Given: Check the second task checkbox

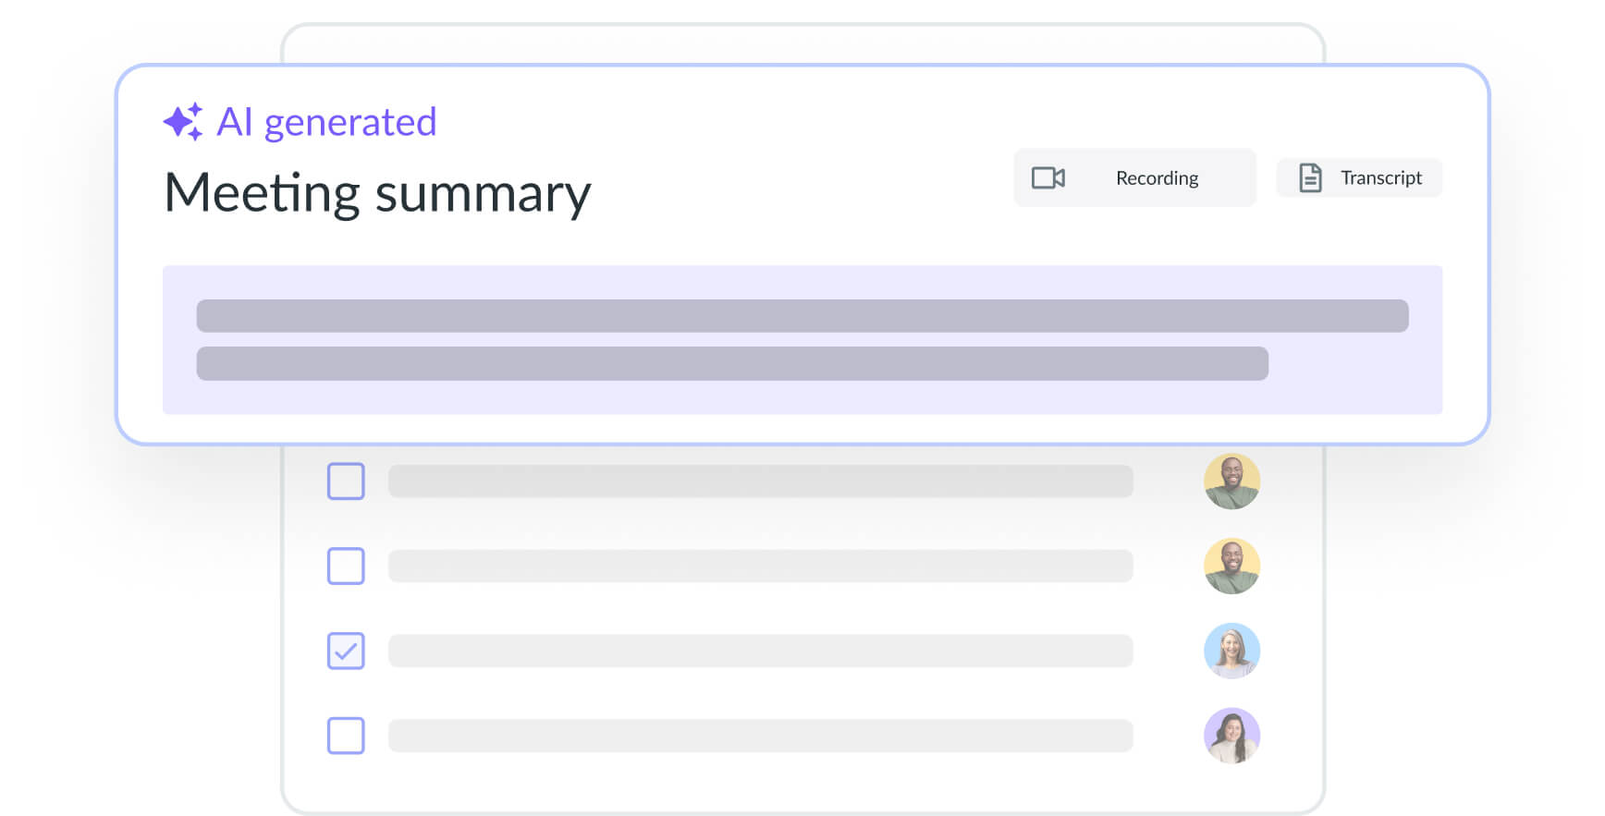Looking at the screenshot, I should [x=346, y=566].
